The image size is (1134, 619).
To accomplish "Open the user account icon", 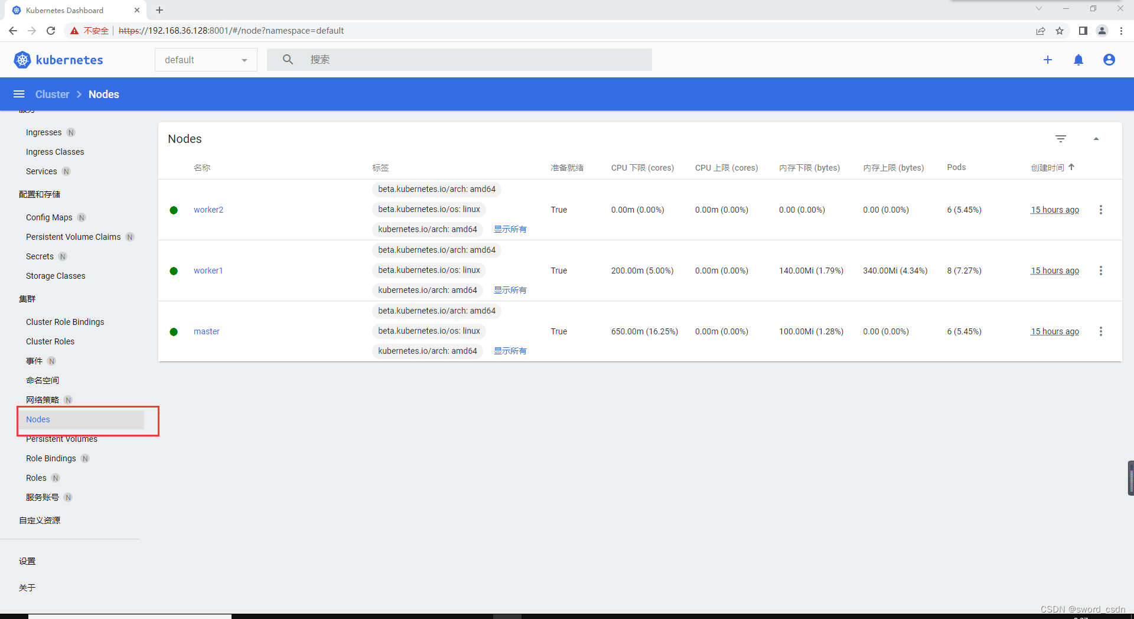I will tap(1109, 60).
